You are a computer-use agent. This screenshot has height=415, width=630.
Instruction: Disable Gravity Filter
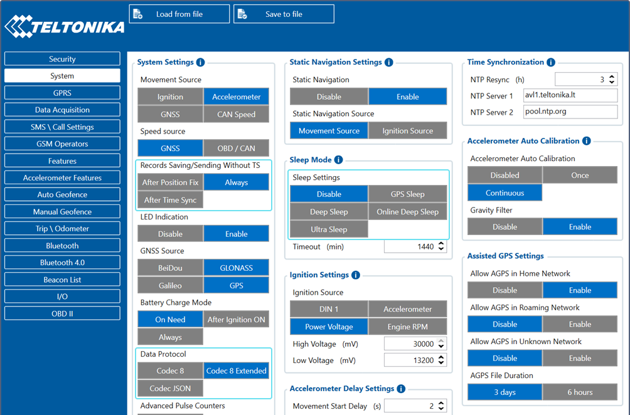[x=505, y=227]
